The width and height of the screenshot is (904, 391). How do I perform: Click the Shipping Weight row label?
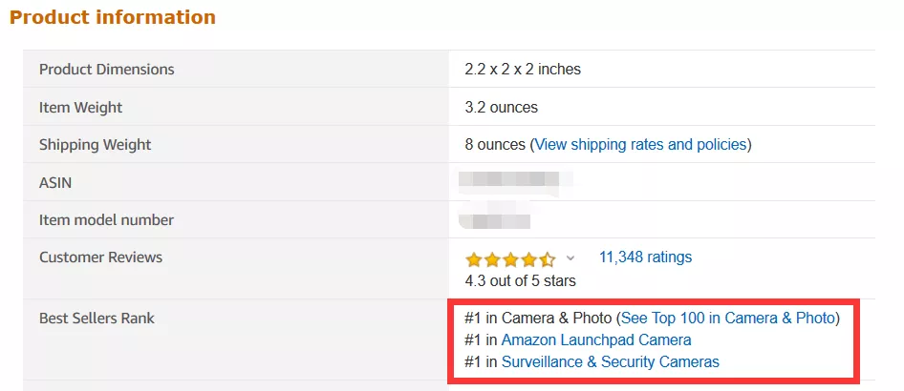95,145
